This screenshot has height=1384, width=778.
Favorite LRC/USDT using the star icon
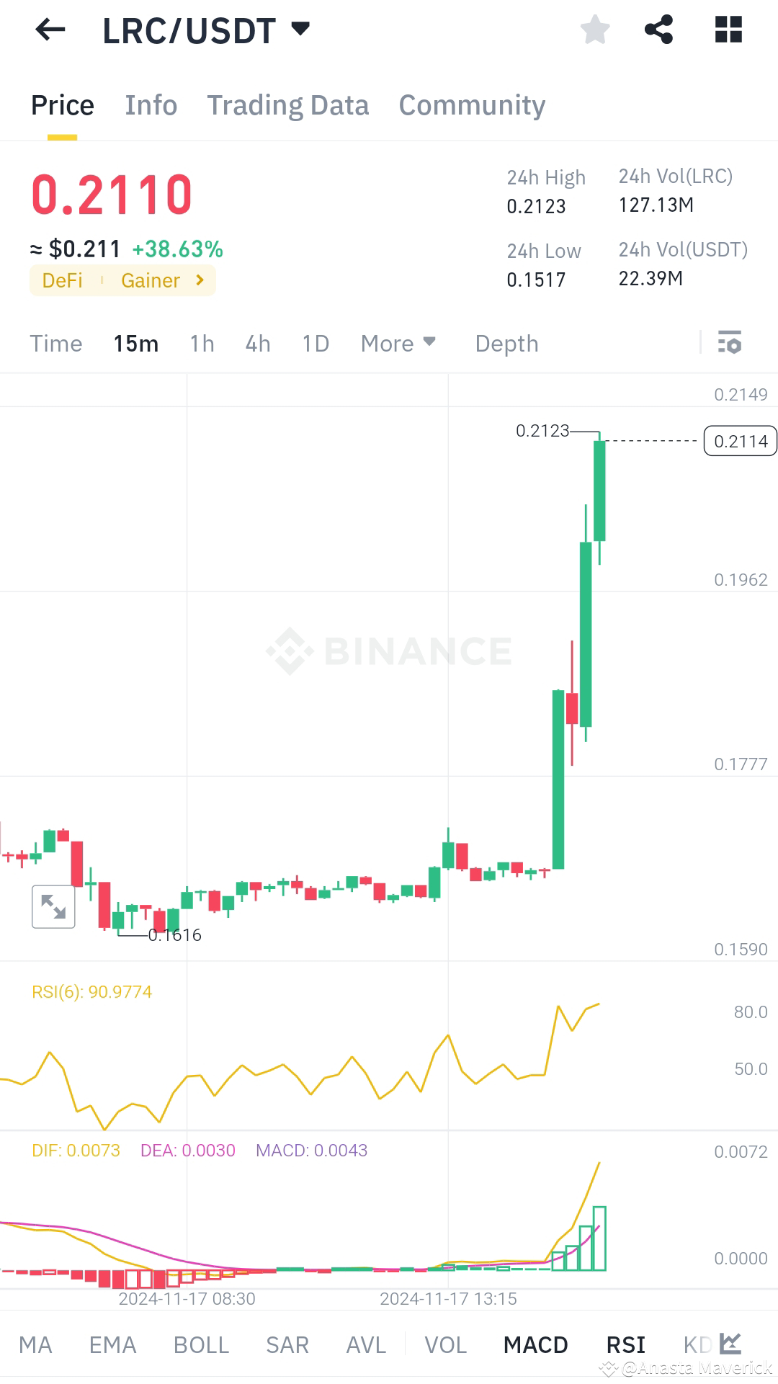point(594,29)
